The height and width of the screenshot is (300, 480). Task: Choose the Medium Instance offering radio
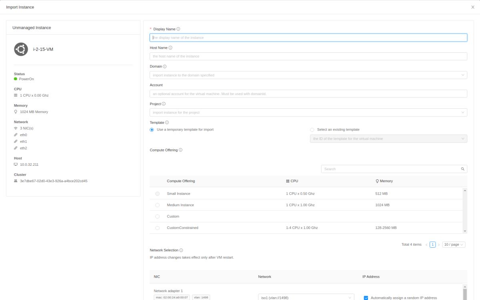click(x=157, y=205)
